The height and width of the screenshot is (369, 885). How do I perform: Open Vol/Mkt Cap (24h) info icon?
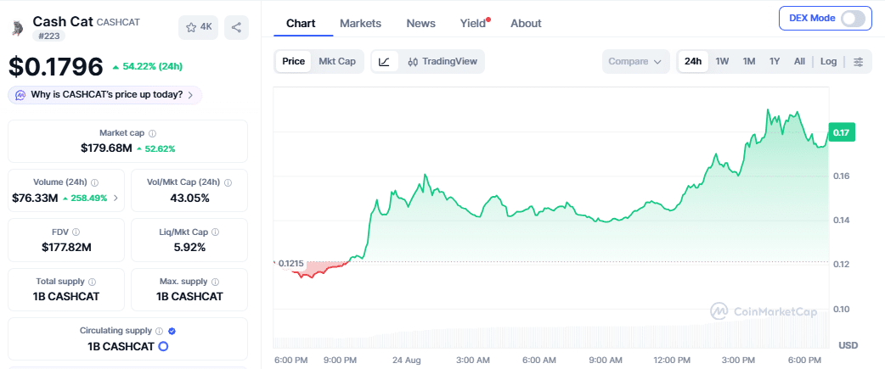pos(228,182)
